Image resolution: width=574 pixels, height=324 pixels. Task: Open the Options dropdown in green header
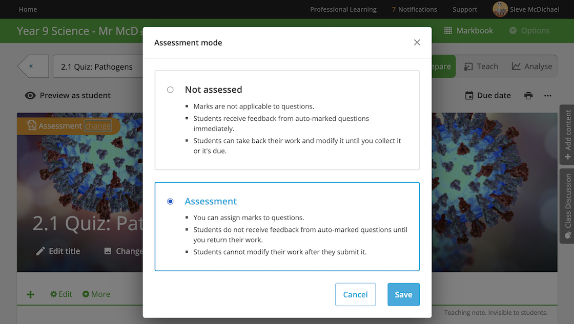tap(529, 31)
